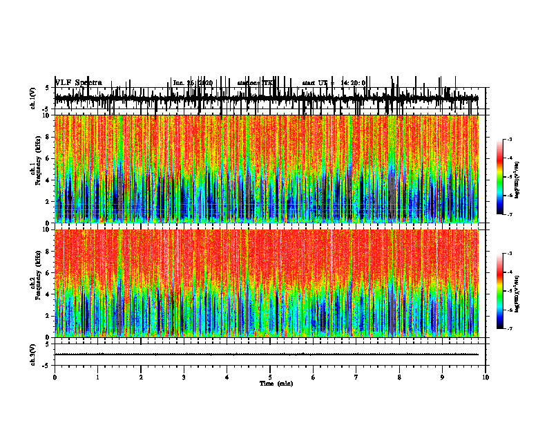This screenshot has height=423, width=547.
Task: Click the ch.2 spectrogram color scale bar
Action: 499,291
